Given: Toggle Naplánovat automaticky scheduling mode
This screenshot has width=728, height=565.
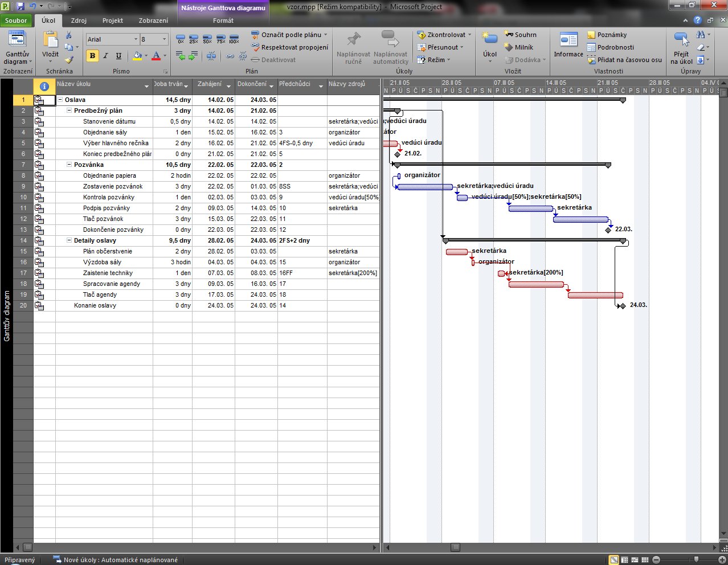Looking at the screenshot, I should [391, 48].
